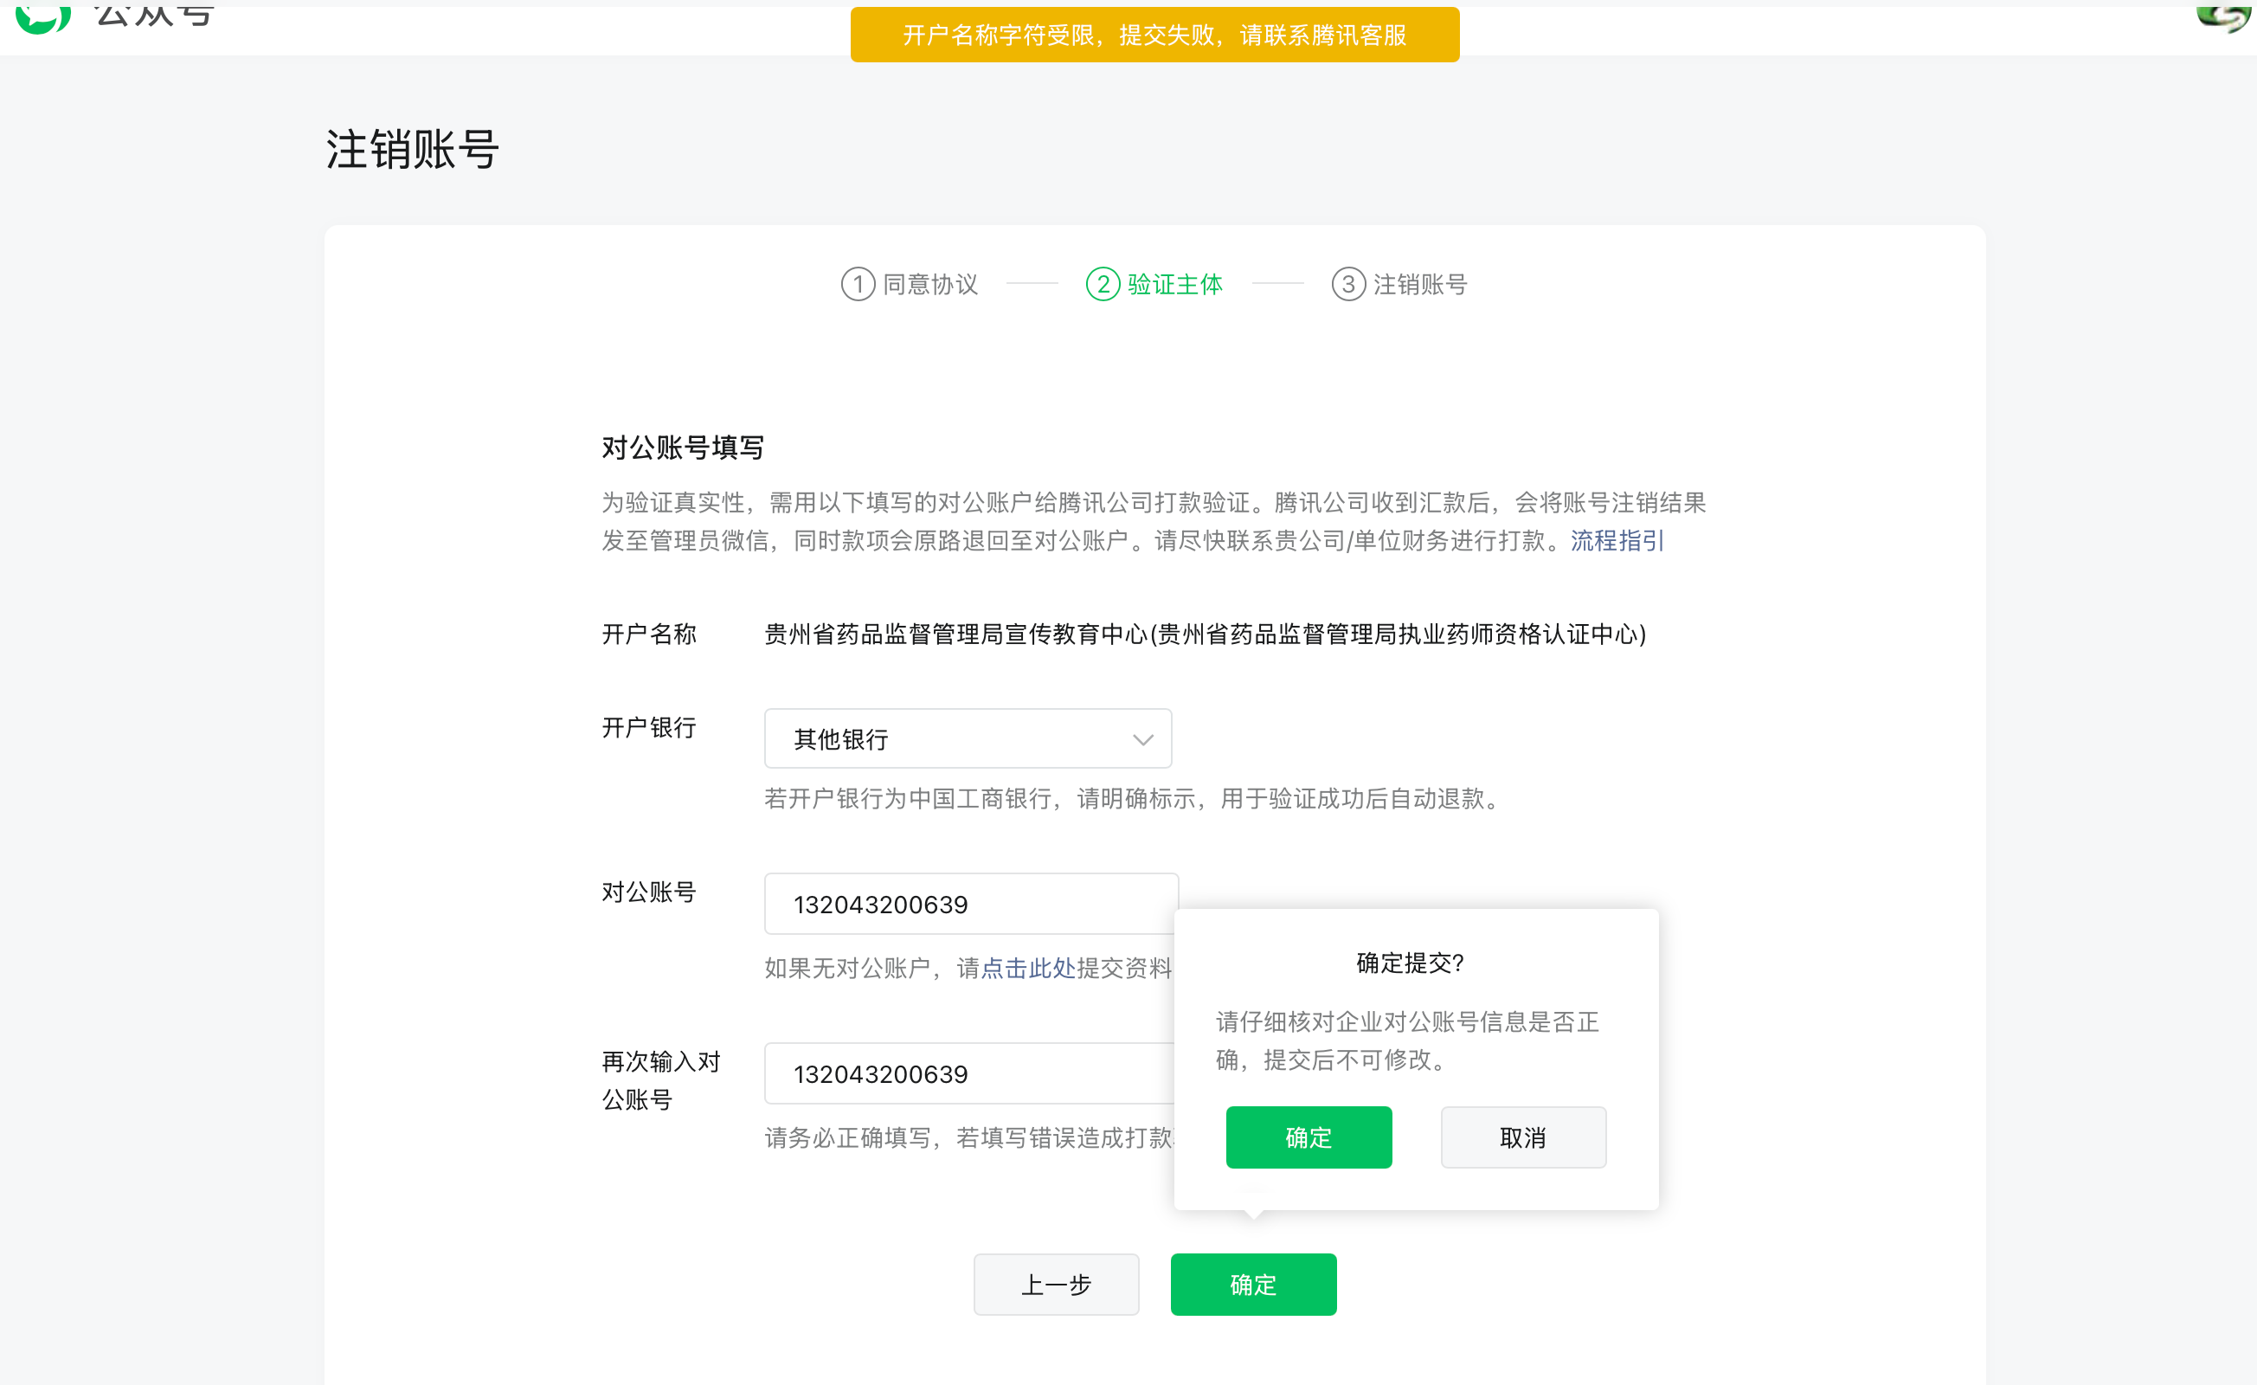Open the user avatar in top right

2224,16
